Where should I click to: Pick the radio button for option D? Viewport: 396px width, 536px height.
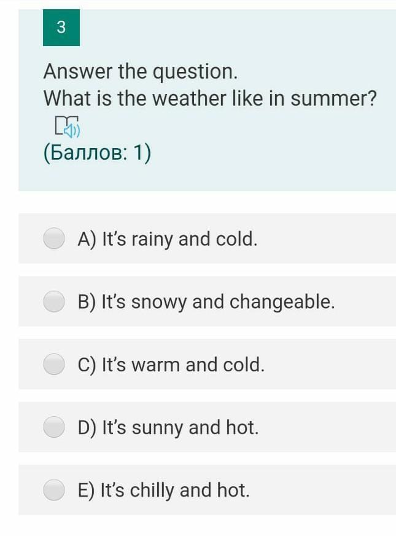tap(54, 427)
